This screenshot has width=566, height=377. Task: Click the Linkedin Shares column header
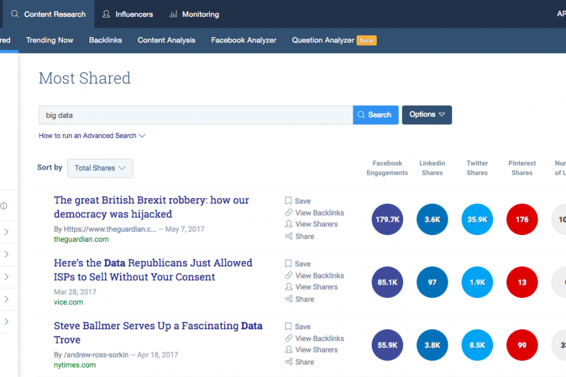432,168
